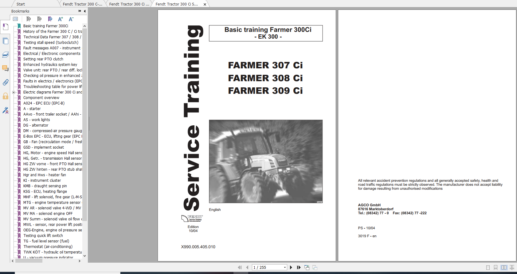The width and height of the screenshot is (517, 274).
Task: Open Basic training Farmer 300Ci bookmark
Action: 45,26
